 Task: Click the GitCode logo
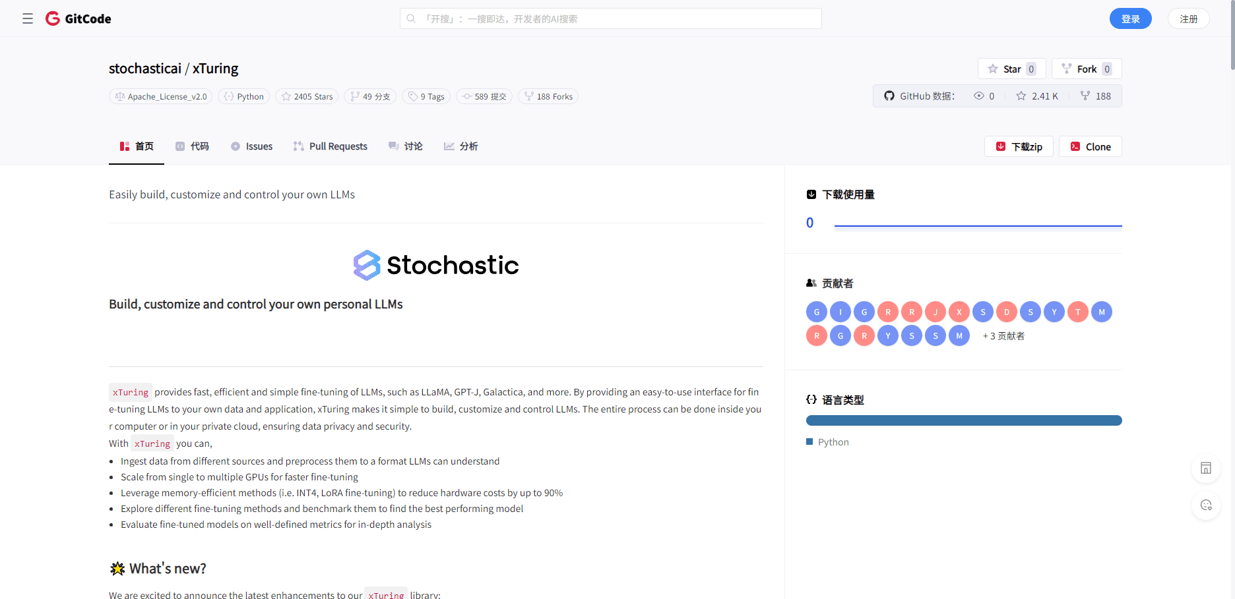coord(79,18)
